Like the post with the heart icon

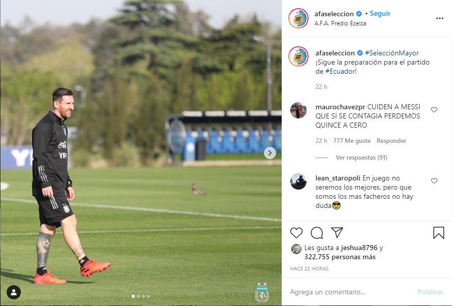point(296,233)
